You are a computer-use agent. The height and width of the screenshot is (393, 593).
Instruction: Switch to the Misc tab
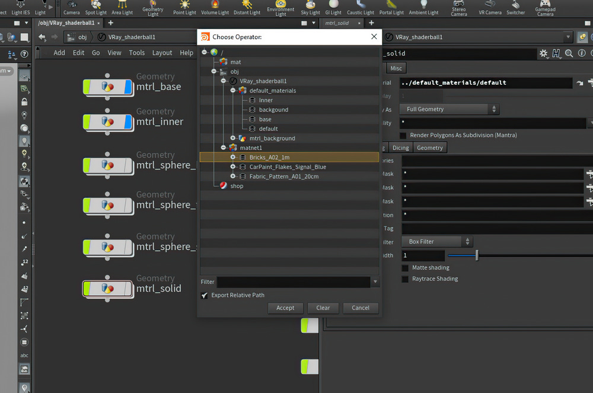396,68
